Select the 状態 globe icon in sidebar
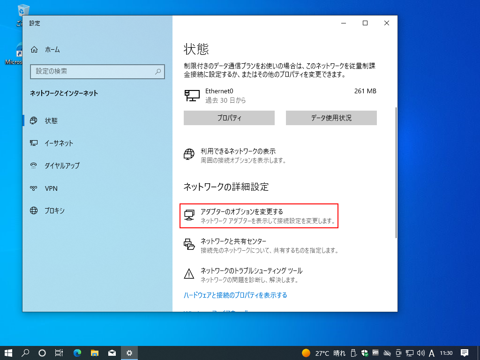 34,120
